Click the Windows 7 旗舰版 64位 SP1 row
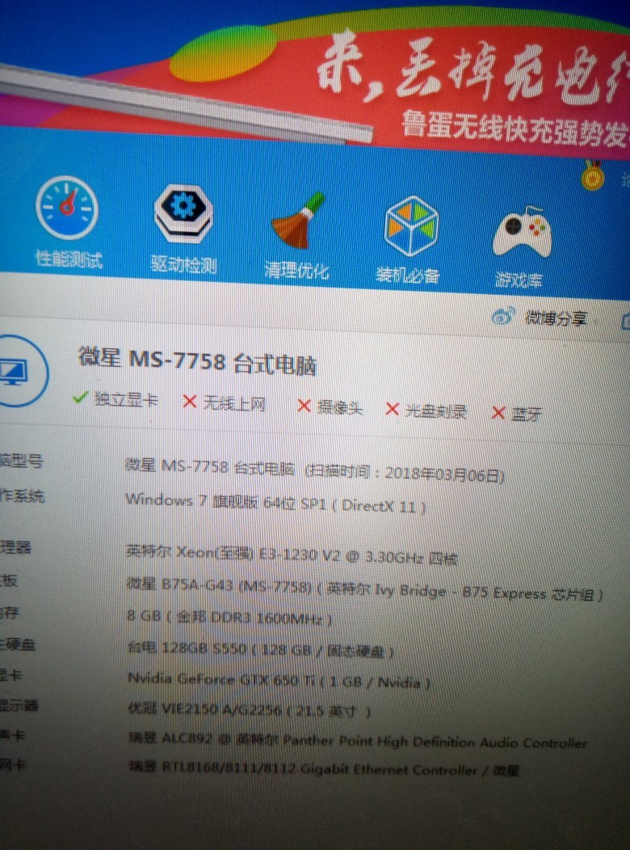Image resolution: width=630 pixels, height=850 pixels. coord(275,503)
